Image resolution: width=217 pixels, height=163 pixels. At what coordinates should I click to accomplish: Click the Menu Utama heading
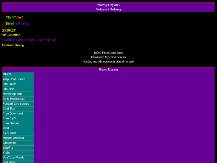108,70
